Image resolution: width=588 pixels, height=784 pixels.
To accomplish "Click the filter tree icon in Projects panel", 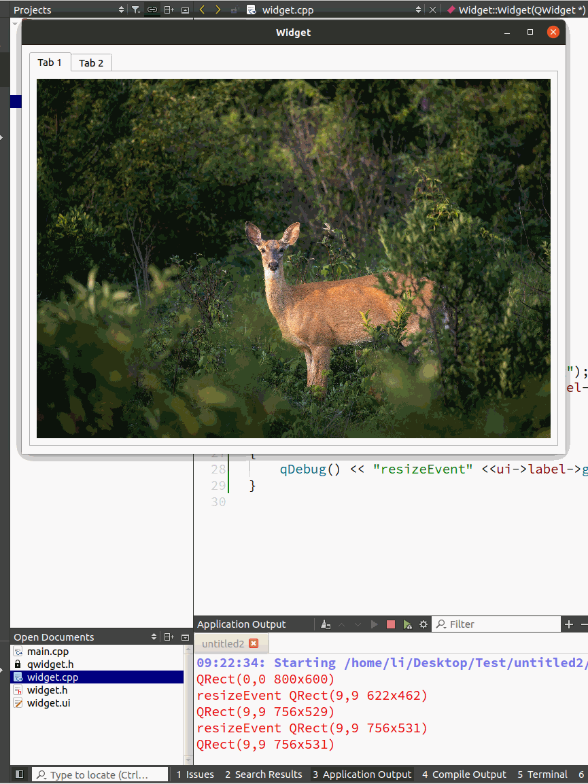I will click(135, 10).
